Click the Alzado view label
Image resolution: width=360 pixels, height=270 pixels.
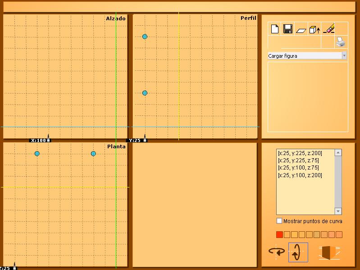click(116, 18)
